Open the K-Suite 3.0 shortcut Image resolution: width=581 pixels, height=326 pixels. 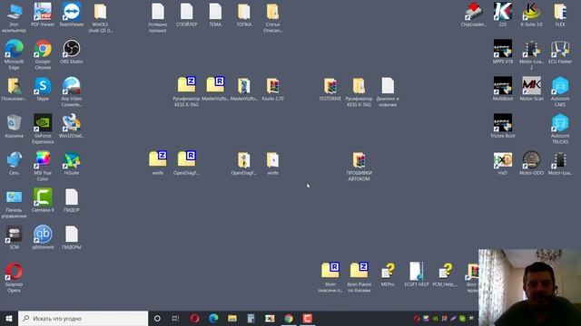(x=531, y=12)
